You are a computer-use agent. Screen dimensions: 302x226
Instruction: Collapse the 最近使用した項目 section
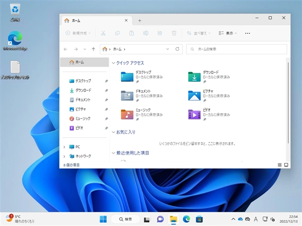(x=113, y=153)
